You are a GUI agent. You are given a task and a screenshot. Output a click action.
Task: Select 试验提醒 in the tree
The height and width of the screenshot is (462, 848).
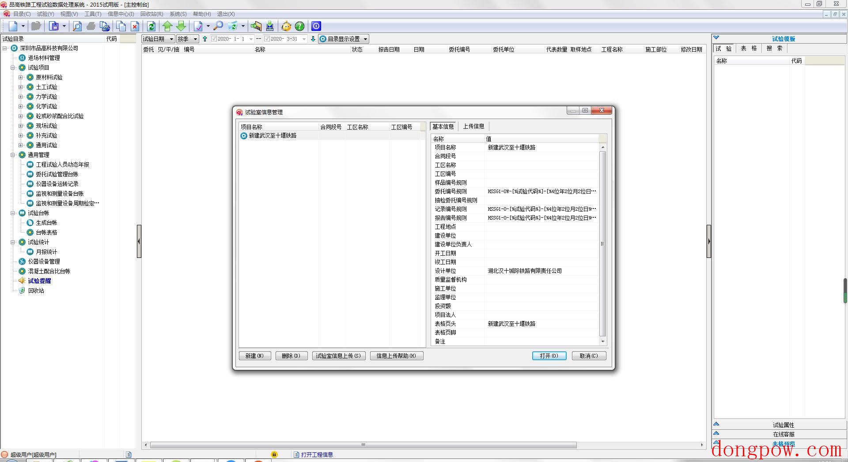click(x=39, y=281)
